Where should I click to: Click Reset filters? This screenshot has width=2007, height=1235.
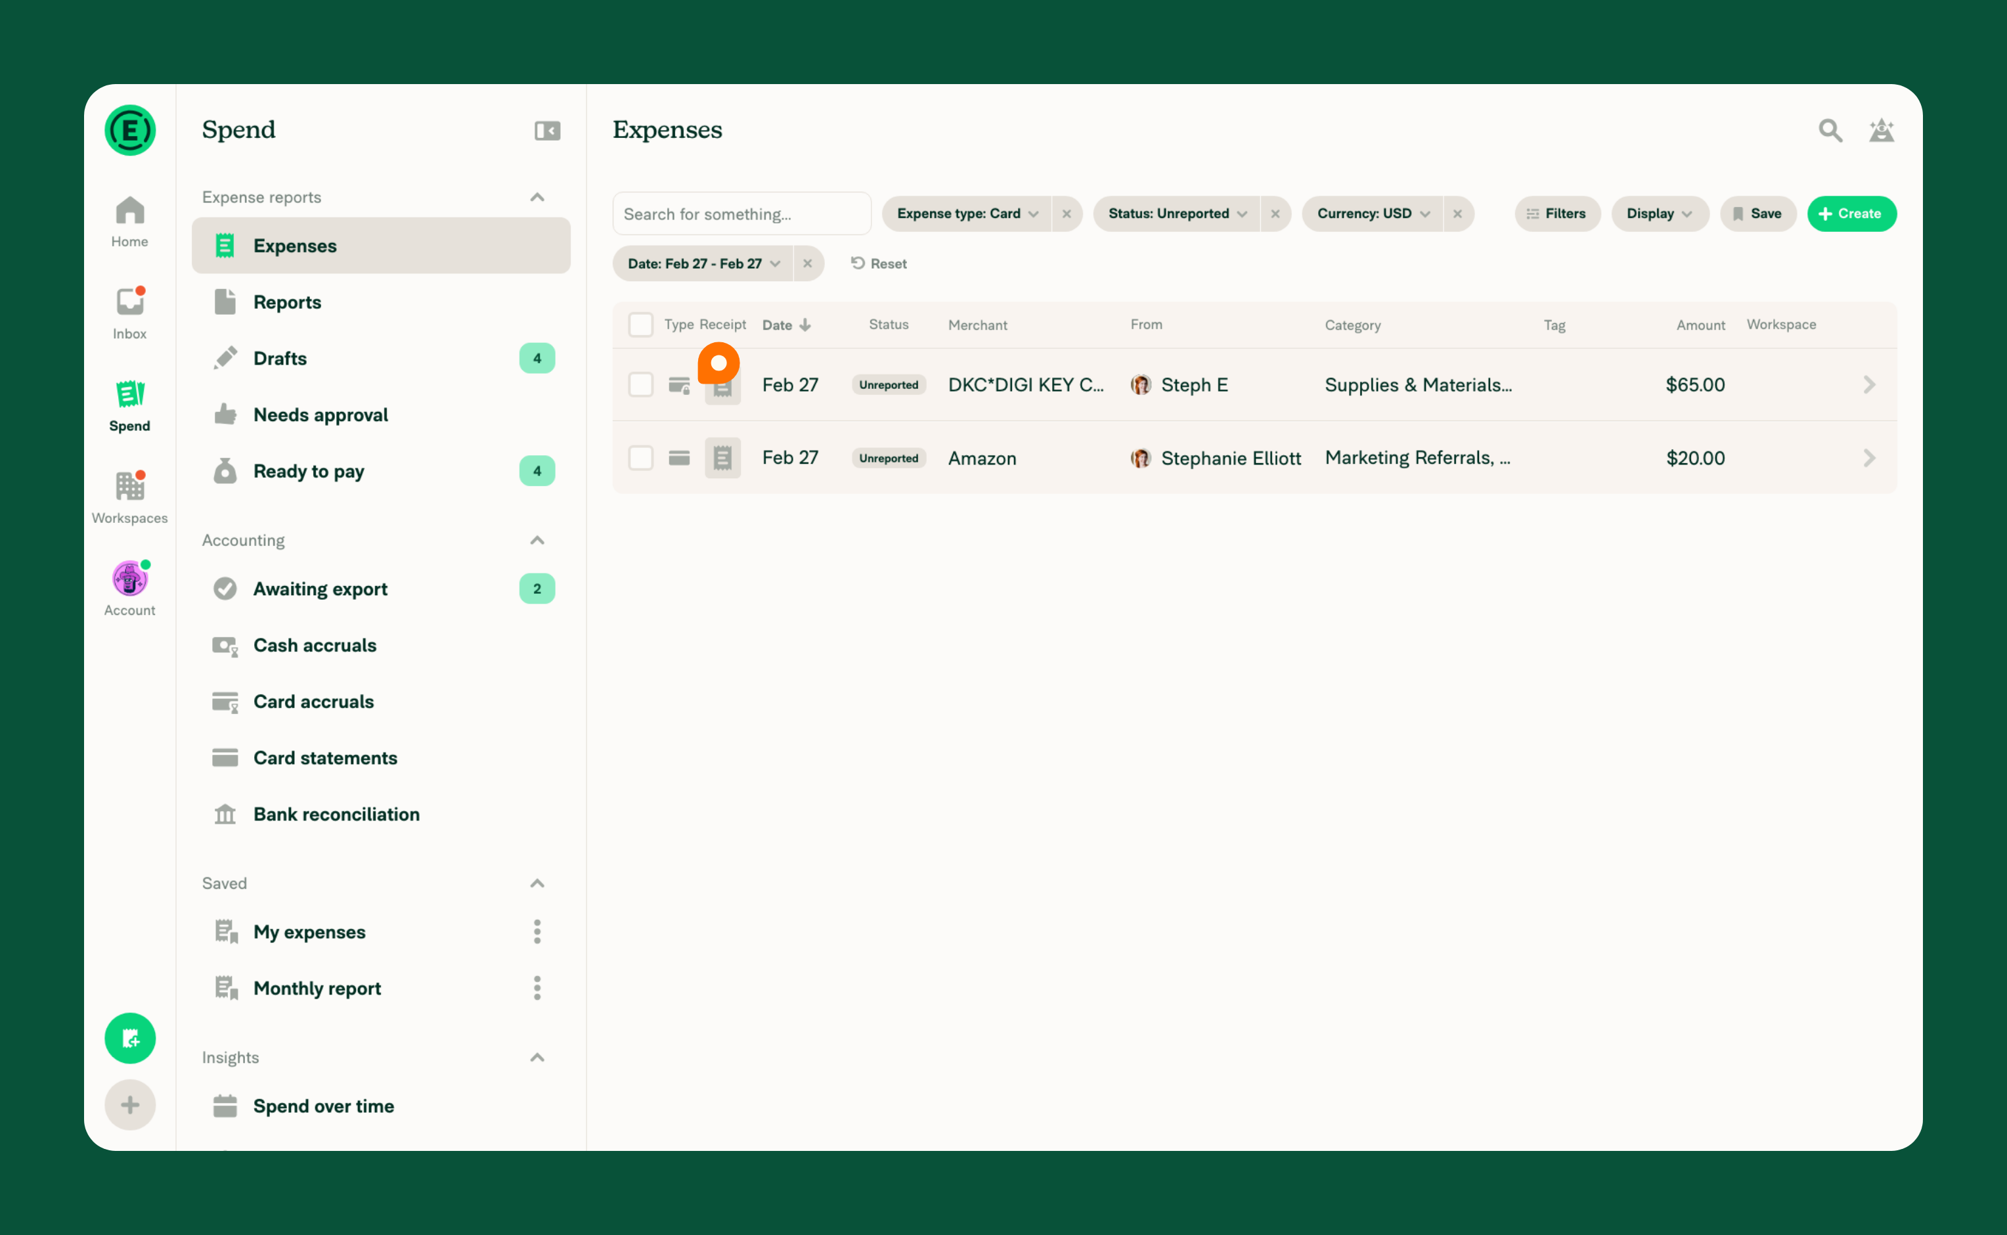pyautogui.click(x=879, y=264)
